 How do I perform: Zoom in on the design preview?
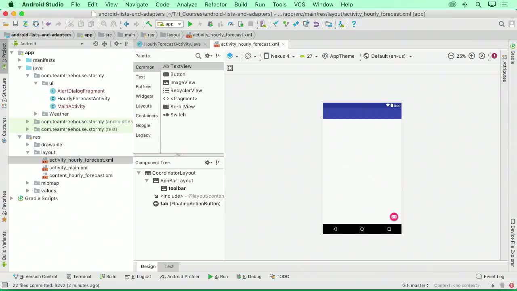click(x=471, y=56)
